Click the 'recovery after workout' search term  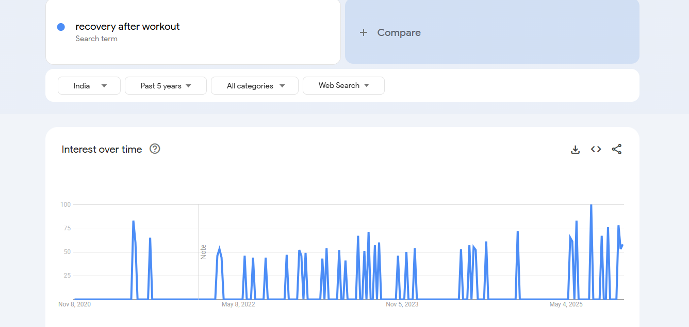127,27
